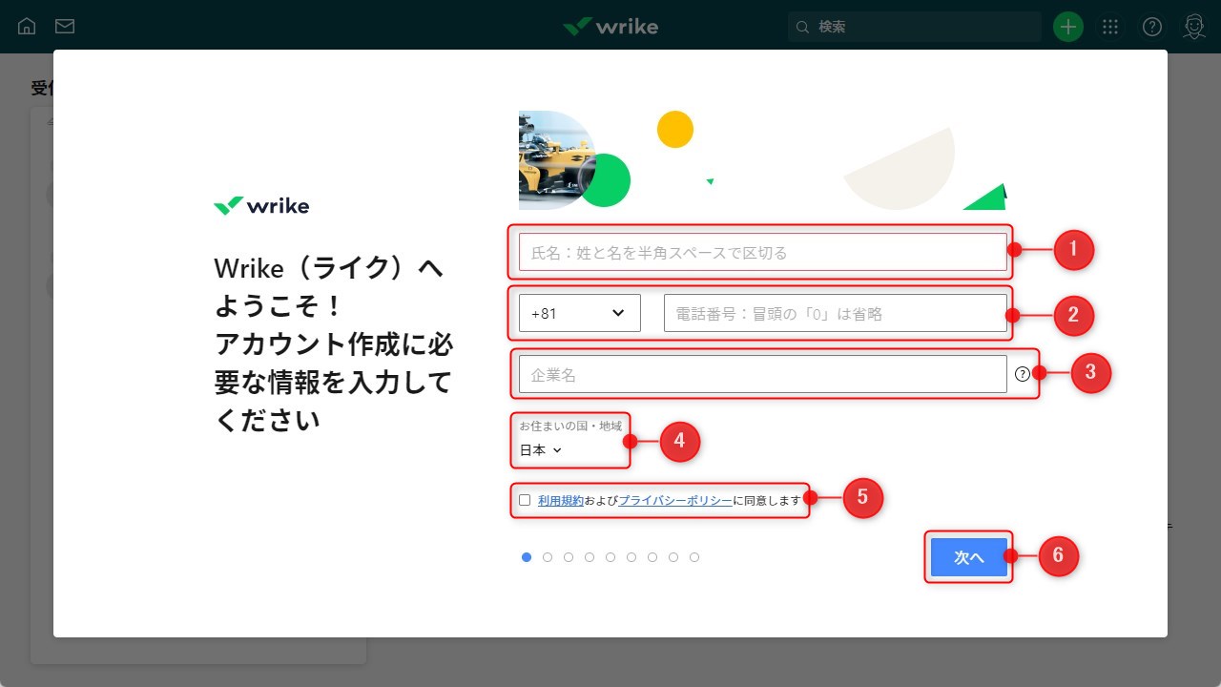Check the terms of service agreement checkbox
This screenshot has width=1221, height=687.
click(523, 498)
